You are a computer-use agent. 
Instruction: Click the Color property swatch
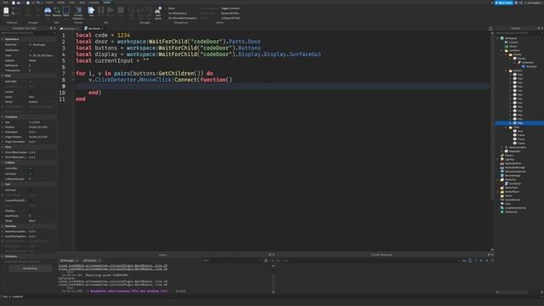(31, 55)
